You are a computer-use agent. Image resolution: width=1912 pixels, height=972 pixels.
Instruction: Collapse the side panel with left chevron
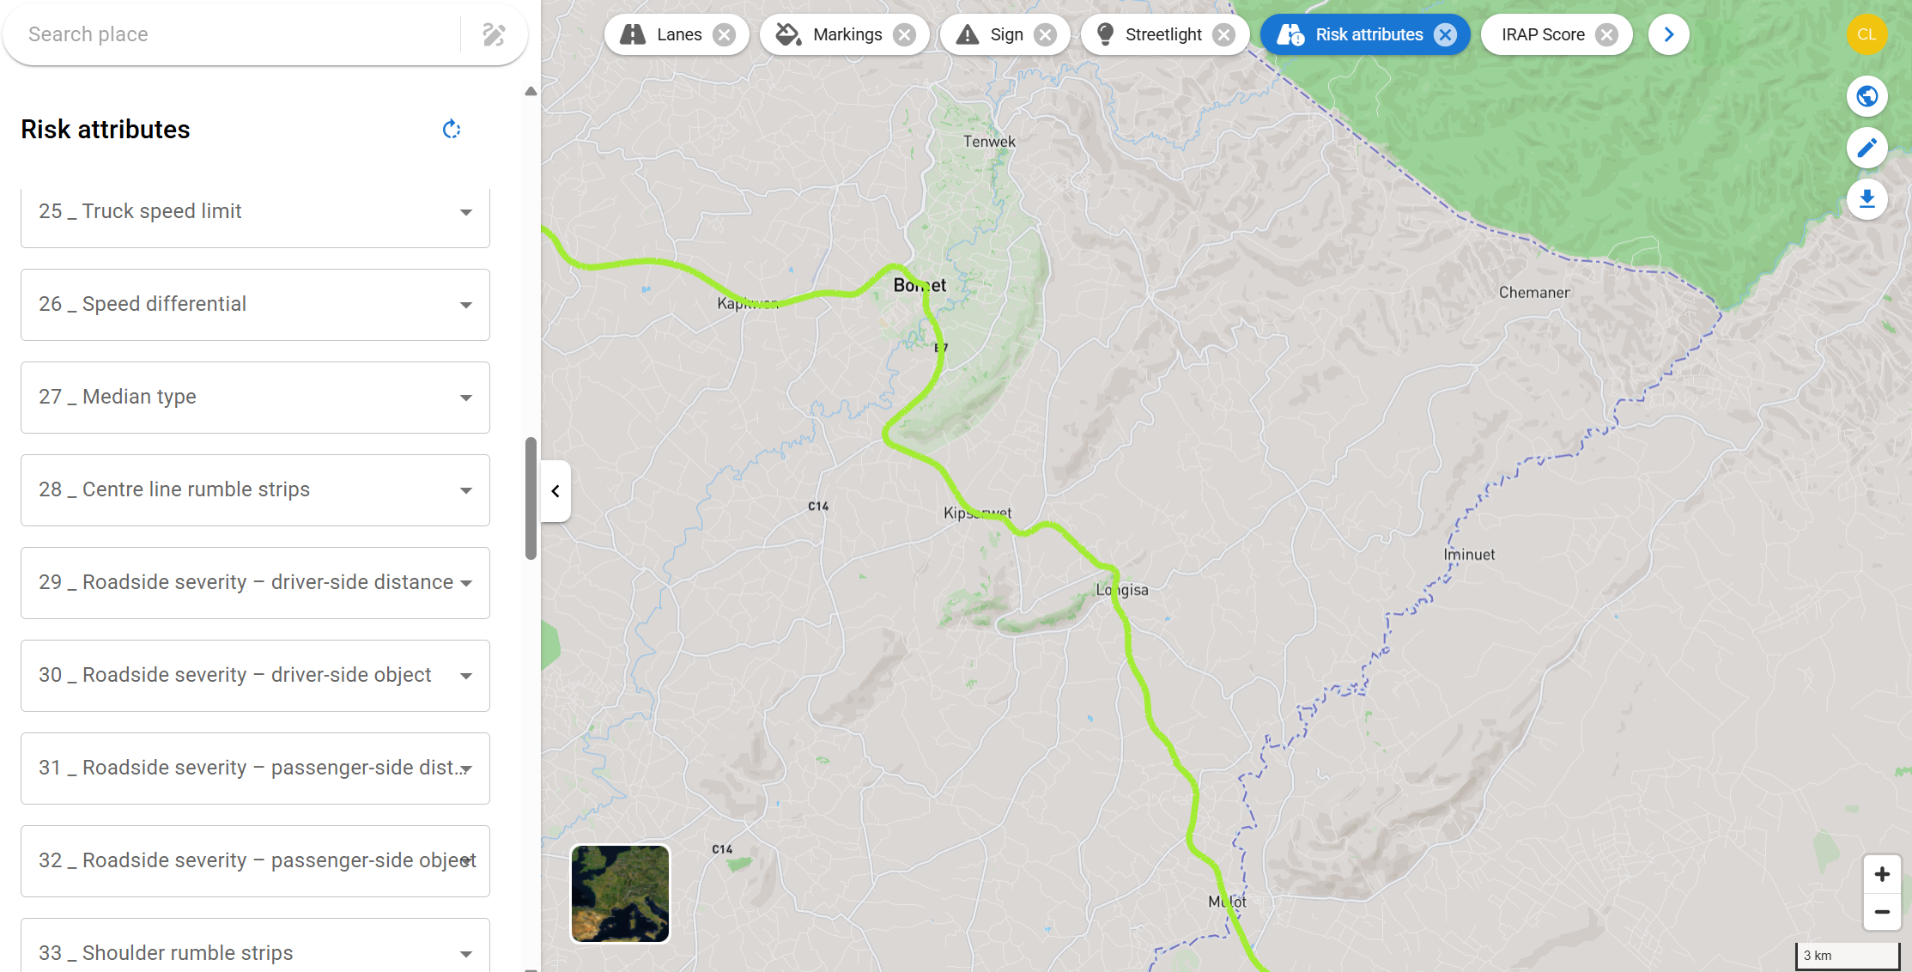pos(555,491)
